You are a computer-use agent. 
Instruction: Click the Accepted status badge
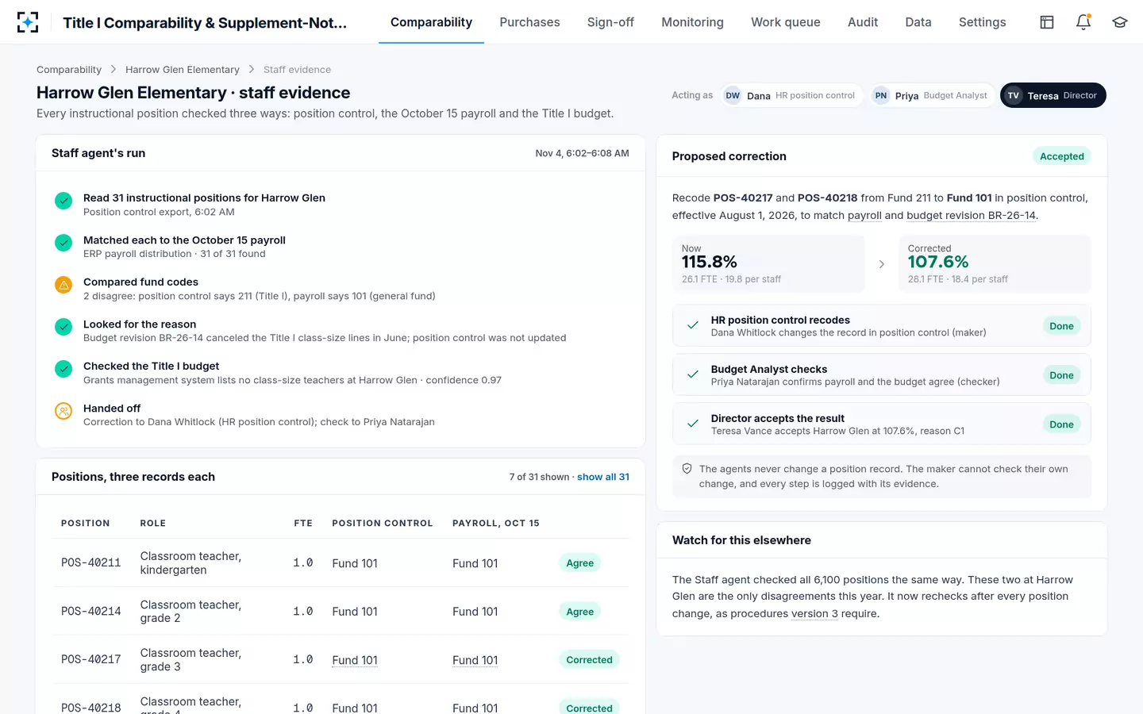click(1062, 156)
